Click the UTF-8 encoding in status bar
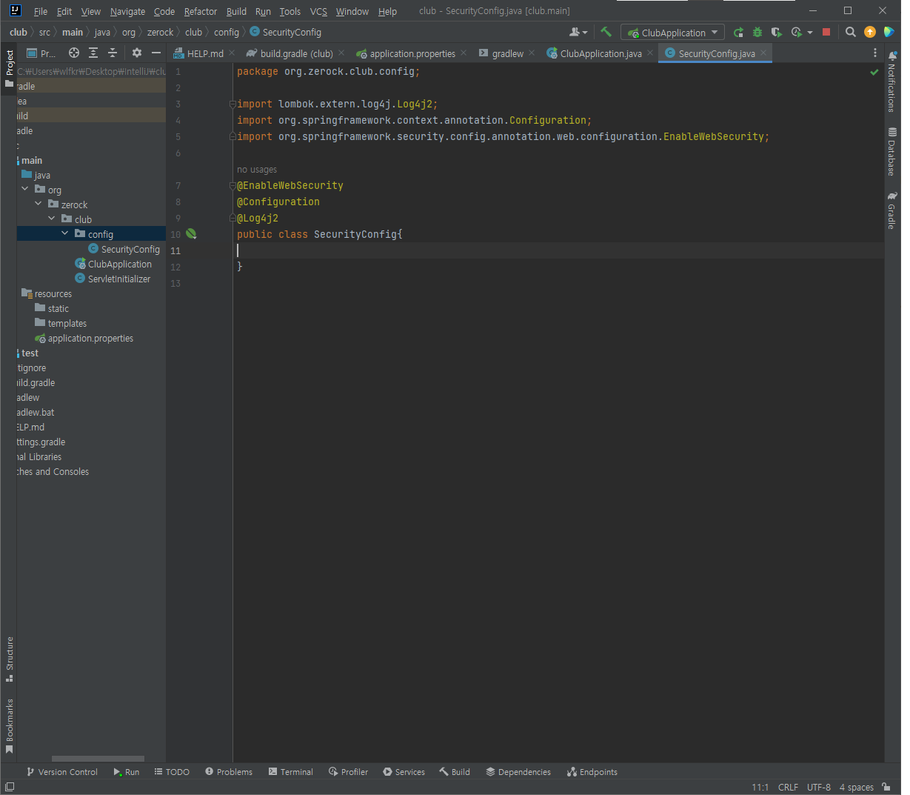The height and width of the screenshot is (795, 910). click(x=819, y=787)
